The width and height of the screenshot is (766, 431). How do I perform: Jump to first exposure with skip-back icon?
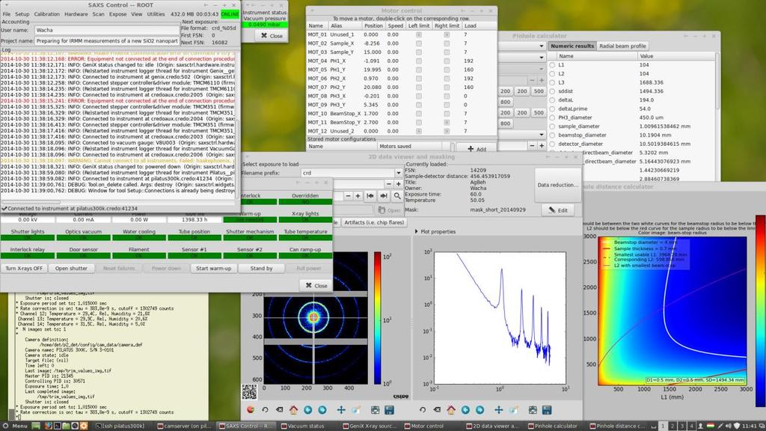[x=370, y=196]
